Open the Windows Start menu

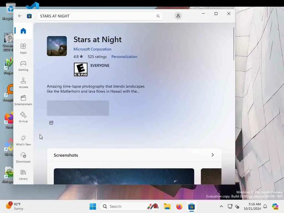[93, 206]
